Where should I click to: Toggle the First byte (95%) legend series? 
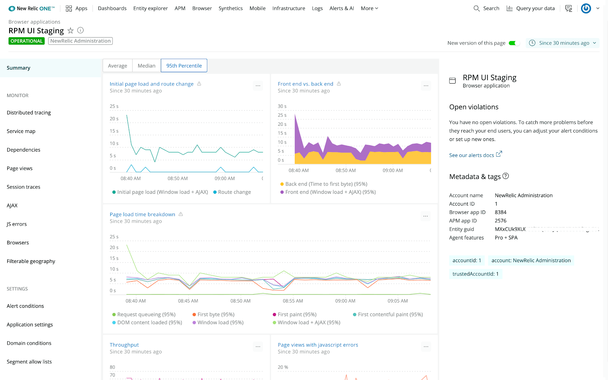pyautogui.click(x=214, y=315)
